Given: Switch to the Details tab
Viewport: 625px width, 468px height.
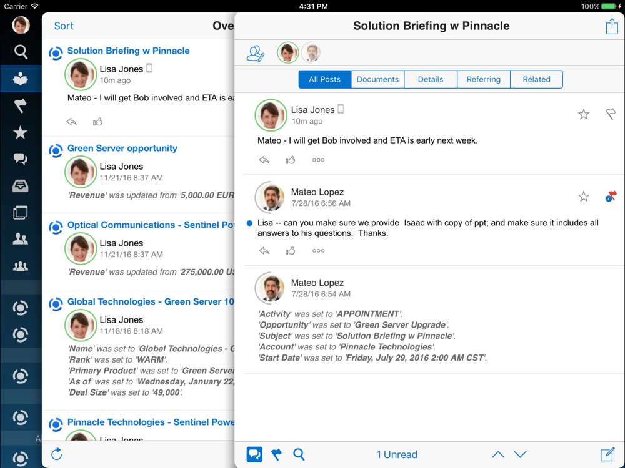Looking at the screenshot, I should click(431, 79).
